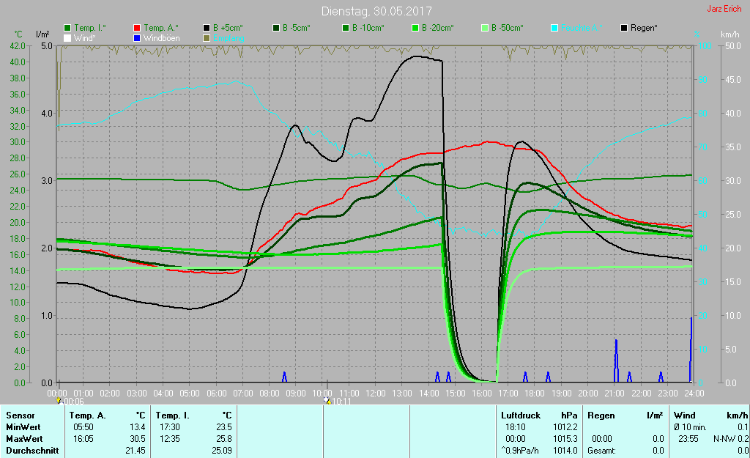Screen dimensions: 750x458
Task: Click the black B +5cm* legend swatch
Action: [x=207, y=29]
